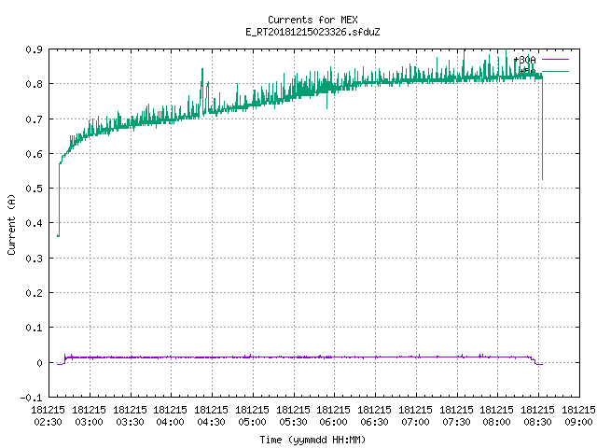The height and width of the screenshot is (448, 597).
Task: Click the x-axis time label "09:00"
Action: point(578,422)
